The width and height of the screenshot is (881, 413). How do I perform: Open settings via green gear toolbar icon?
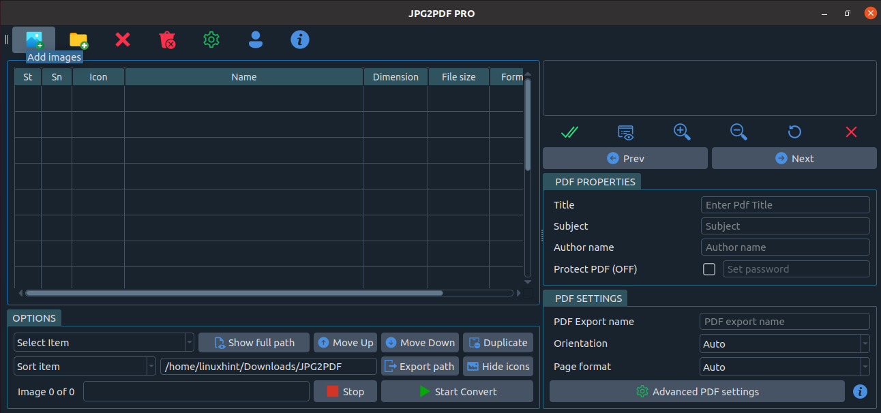click(211, 40)
